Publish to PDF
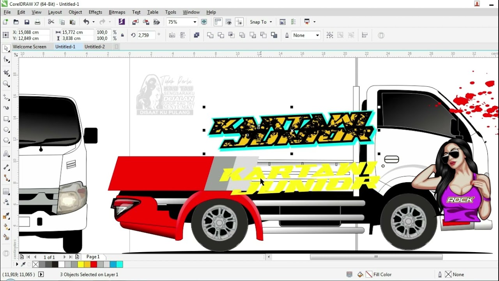The image size is (499, 281). tap(157, 22)
